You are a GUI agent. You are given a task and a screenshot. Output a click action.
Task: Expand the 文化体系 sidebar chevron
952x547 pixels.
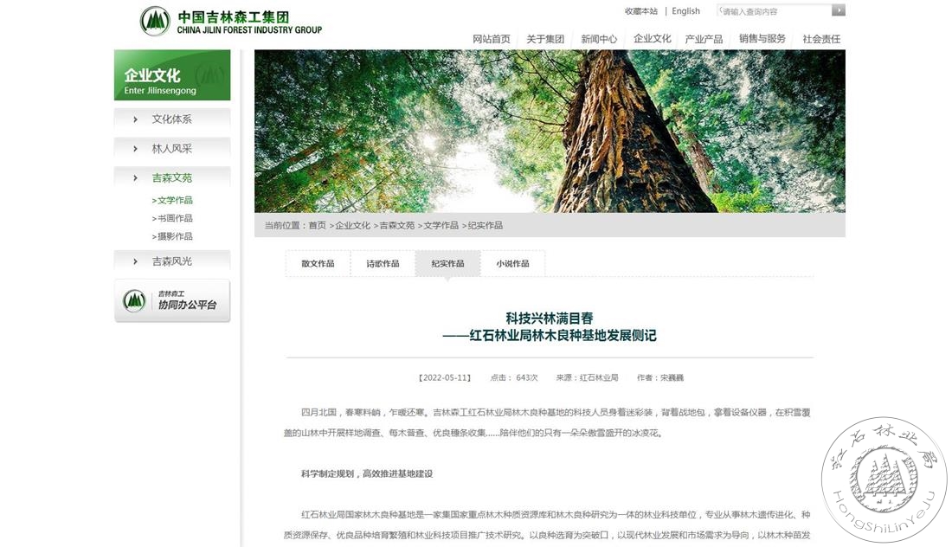click(x=135, y=119)
